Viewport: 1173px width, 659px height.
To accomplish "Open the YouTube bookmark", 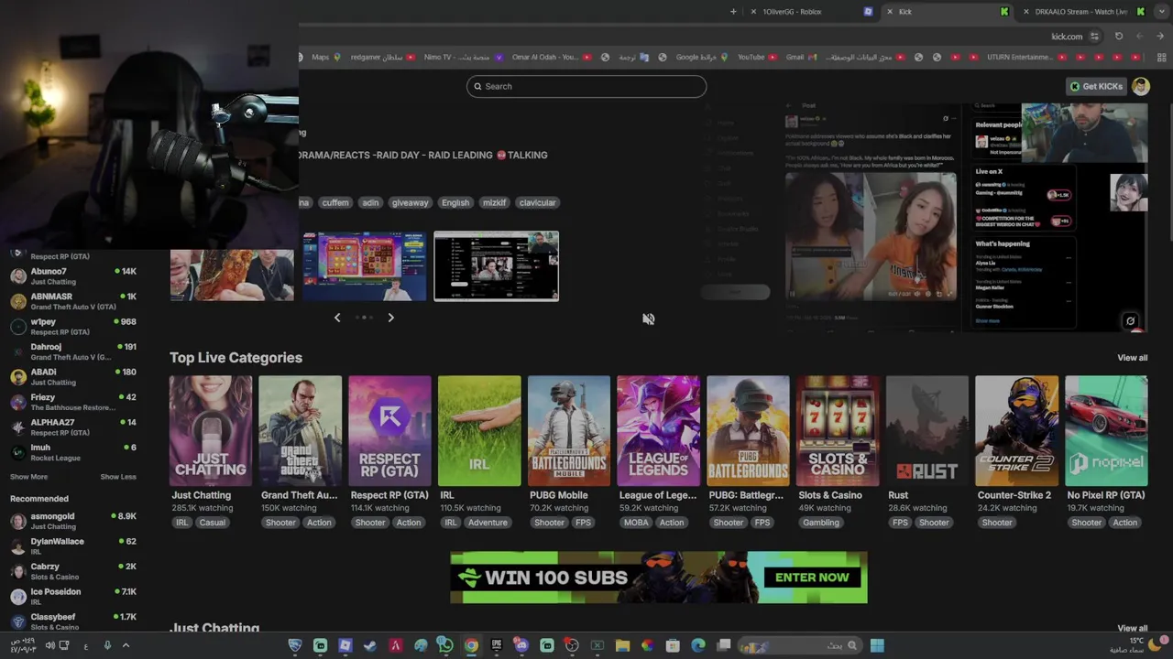I will [x=757, y=57].
